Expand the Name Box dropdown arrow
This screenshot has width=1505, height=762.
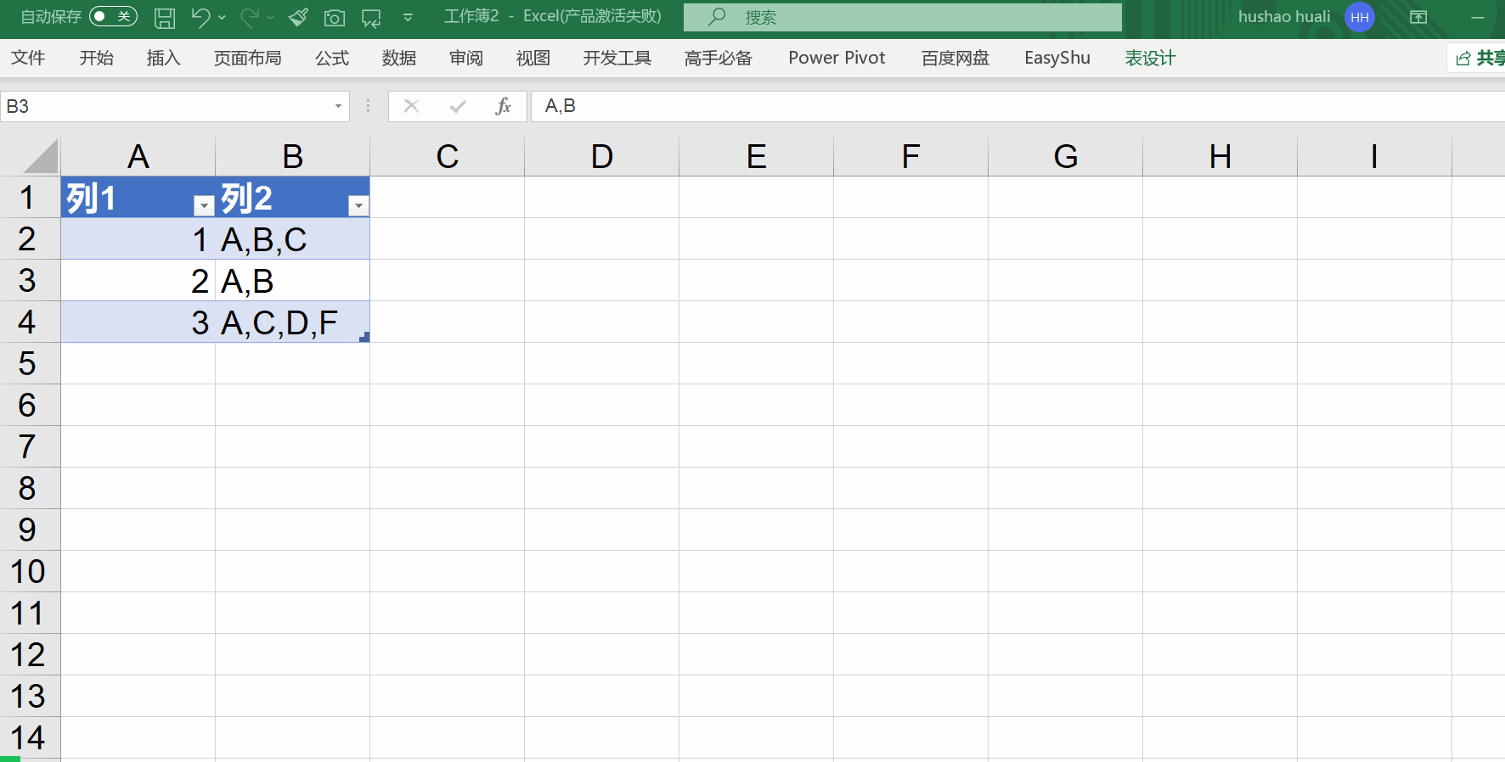click(x=338, y=106)
